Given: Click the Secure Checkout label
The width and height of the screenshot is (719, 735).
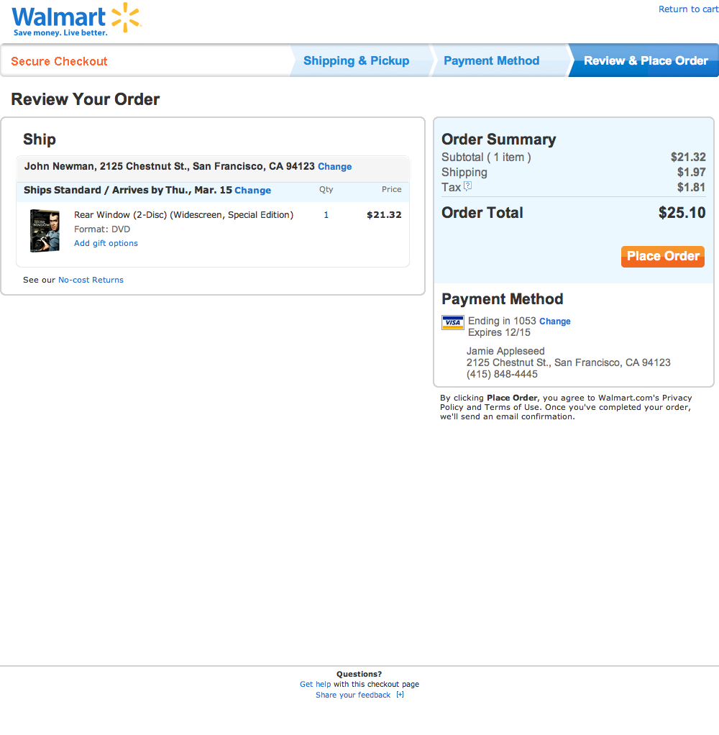Looking at the screenshot, I should 58,60.
